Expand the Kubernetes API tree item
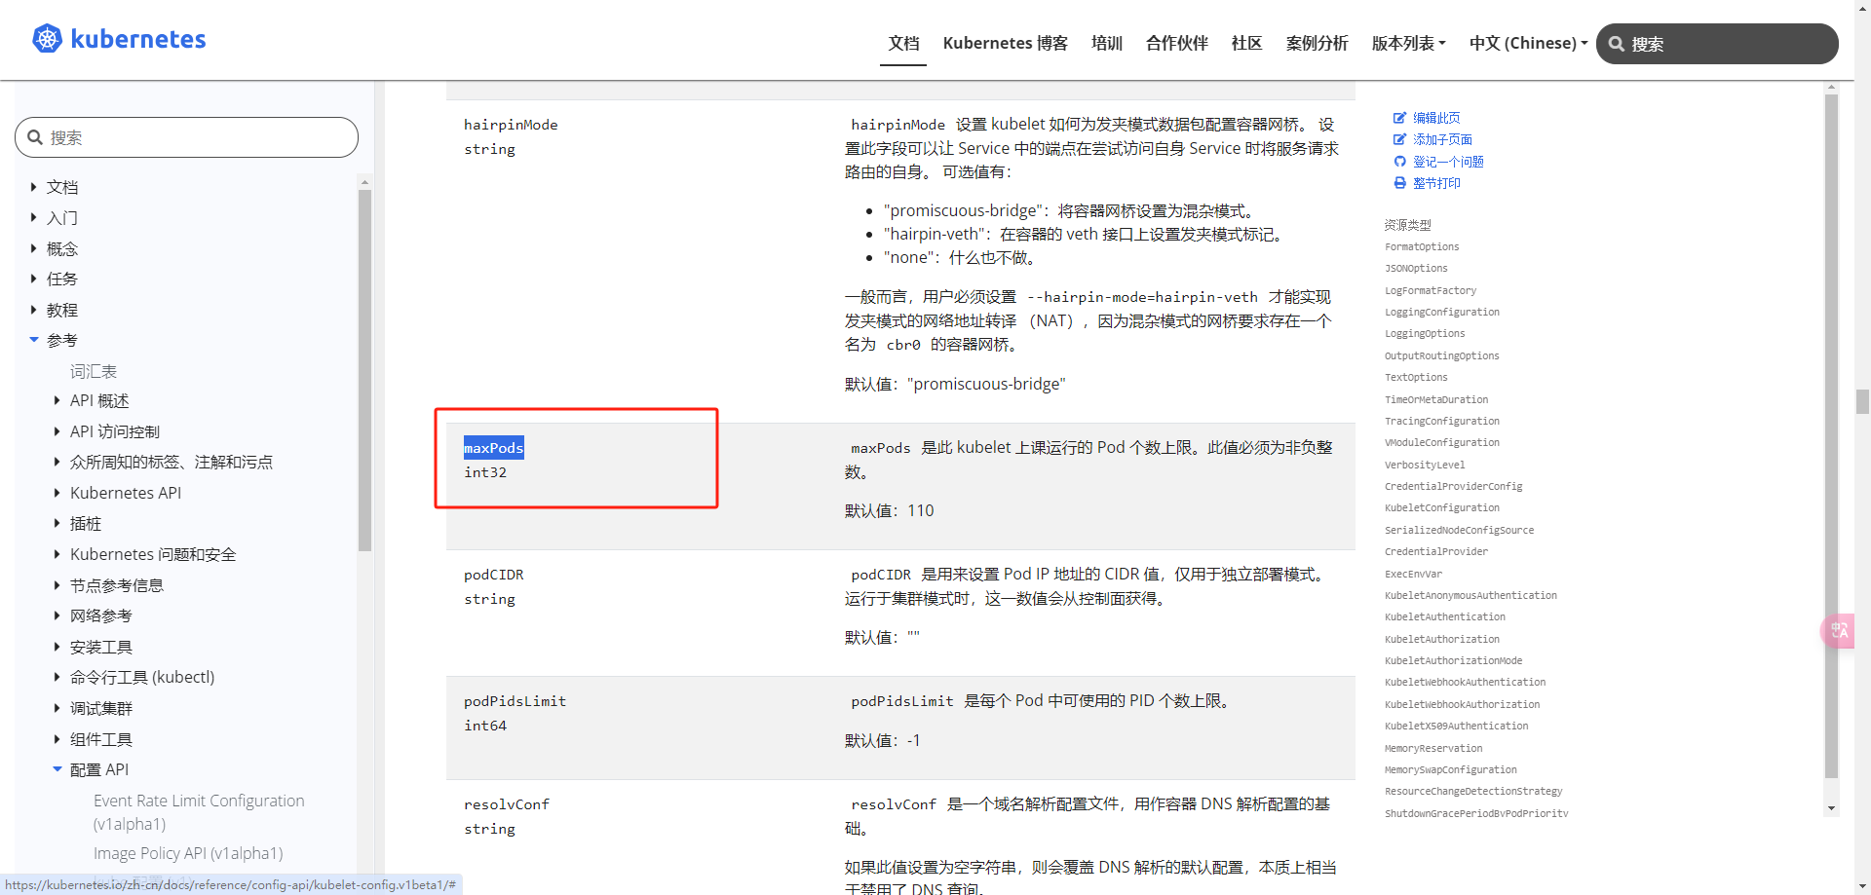 (57, 493)
